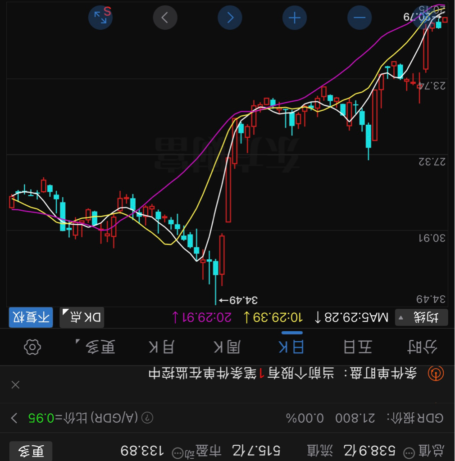This screenshot has width=455, height=461.
Task: Tap help icon beside (A/GDR)比价
Action: (x=147, y=417)
